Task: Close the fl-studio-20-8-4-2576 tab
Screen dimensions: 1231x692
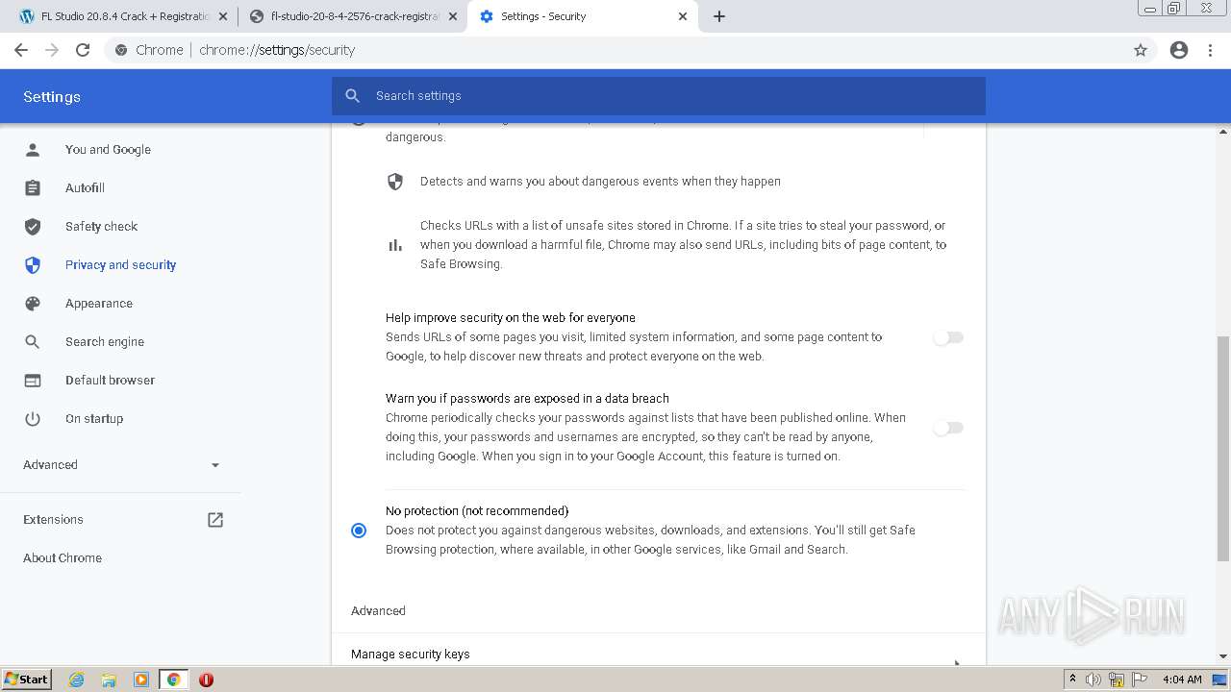Action: pos(453,16)
